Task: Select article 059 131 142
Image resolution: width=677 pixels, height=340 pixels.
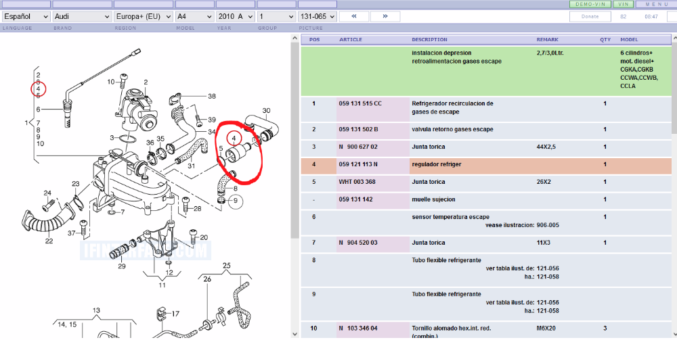Action: click(x=356, y=199)
